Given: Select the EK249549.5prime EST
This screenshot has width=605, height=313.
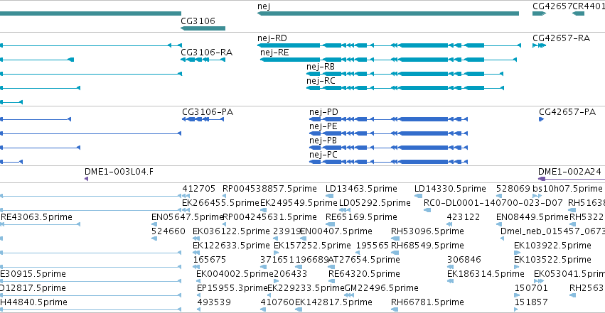Looking at the screenshot, I should click(299, 203).
